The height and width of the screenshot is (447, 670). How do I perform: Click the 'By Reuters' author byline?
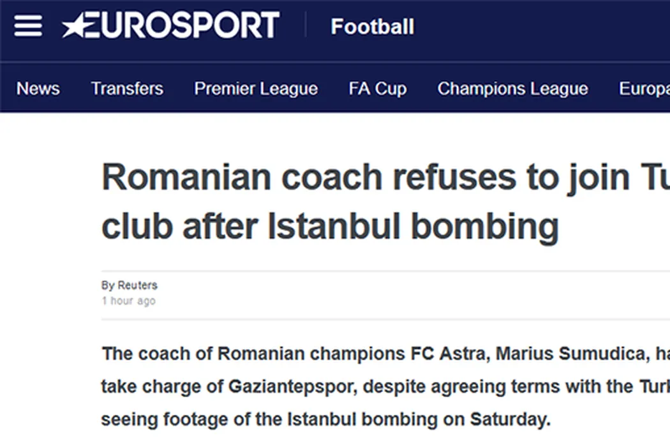129,285
